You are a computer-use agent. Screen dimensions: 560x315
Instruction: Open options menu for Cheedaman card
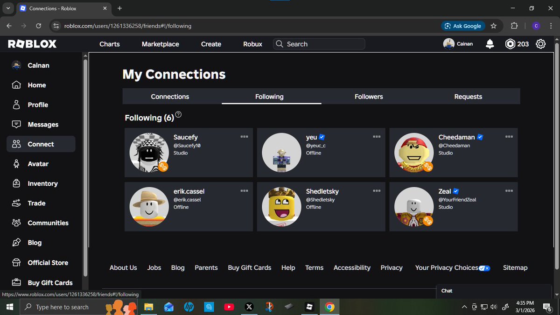pos(509,137)
